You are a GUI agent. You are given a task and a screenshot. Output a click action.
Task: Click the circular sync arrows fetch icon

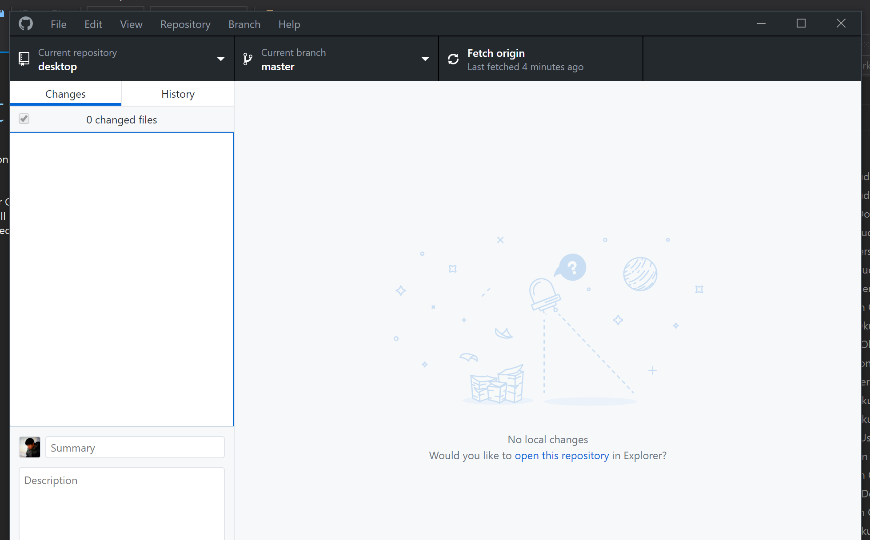point(453,59)
